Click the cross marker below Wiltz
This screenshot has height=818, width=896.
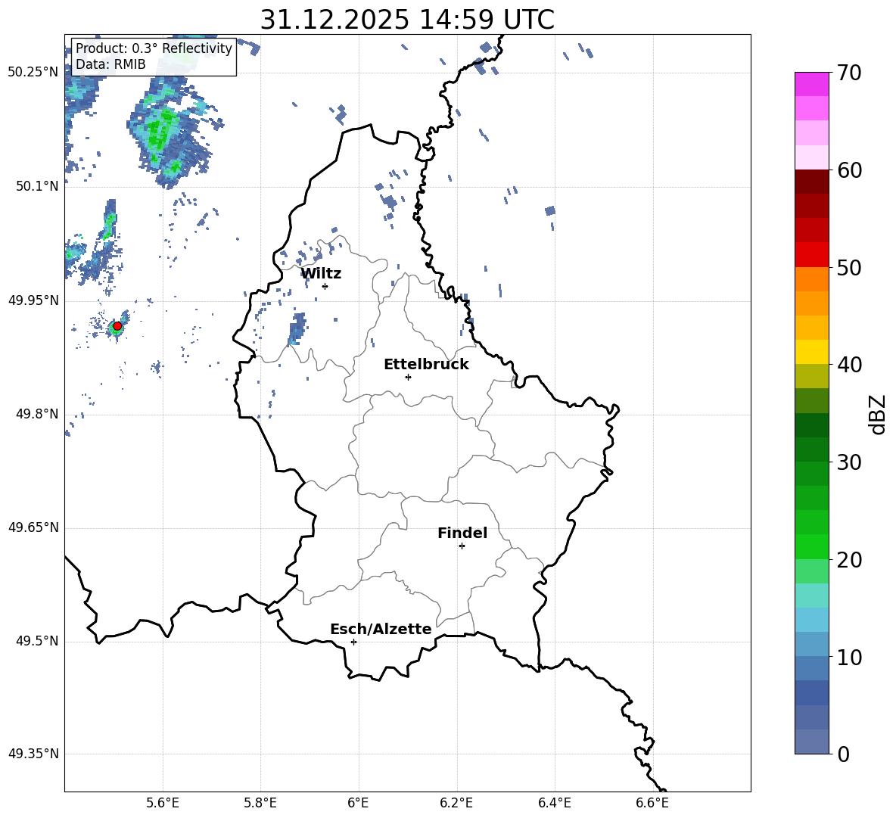point(325,286)
